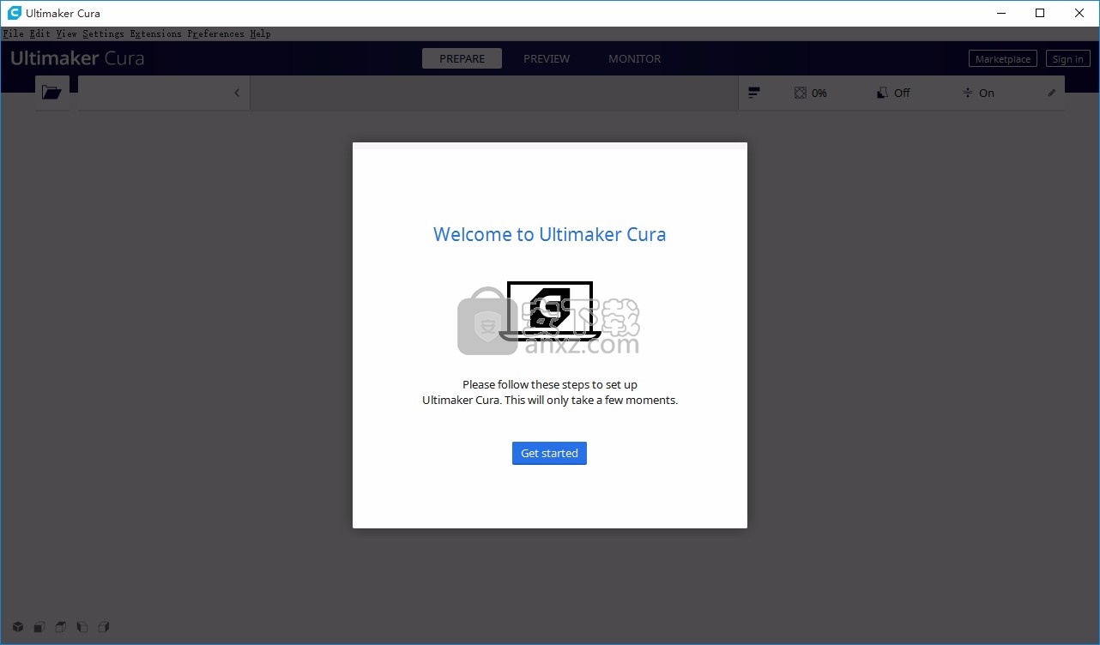Click the layer height profile icon
1100x645 pixels.
pos(753,93)
